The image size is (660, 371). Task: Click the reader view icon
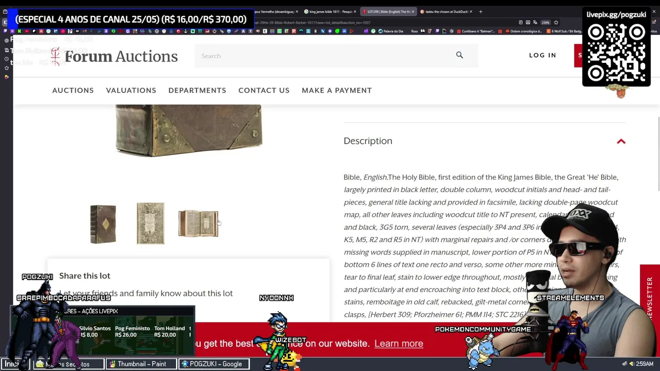coord(521,22)
